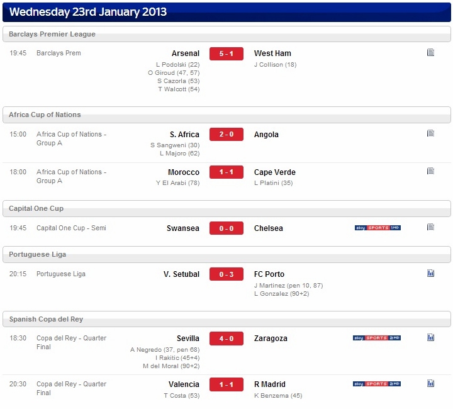Click the 5 - 1 Arsenal score button
Image resolution: width=453 pixels, height=409 pixels.
point(226,53)
